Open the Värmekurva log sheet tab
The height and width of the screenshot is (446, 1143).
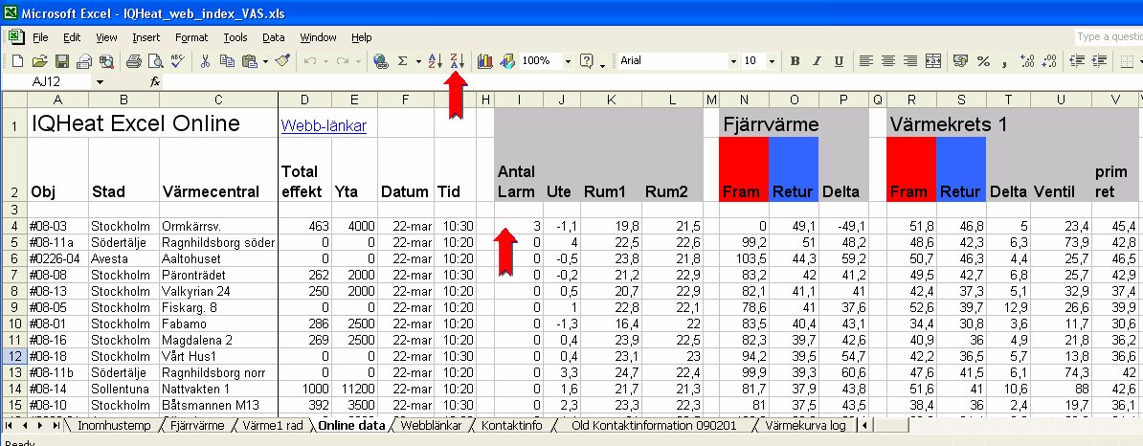[x=805, y=425]
